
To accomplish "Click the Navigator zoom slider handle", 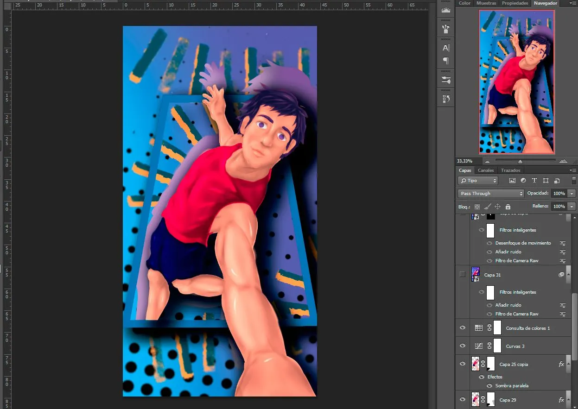I will coord(520,162).
